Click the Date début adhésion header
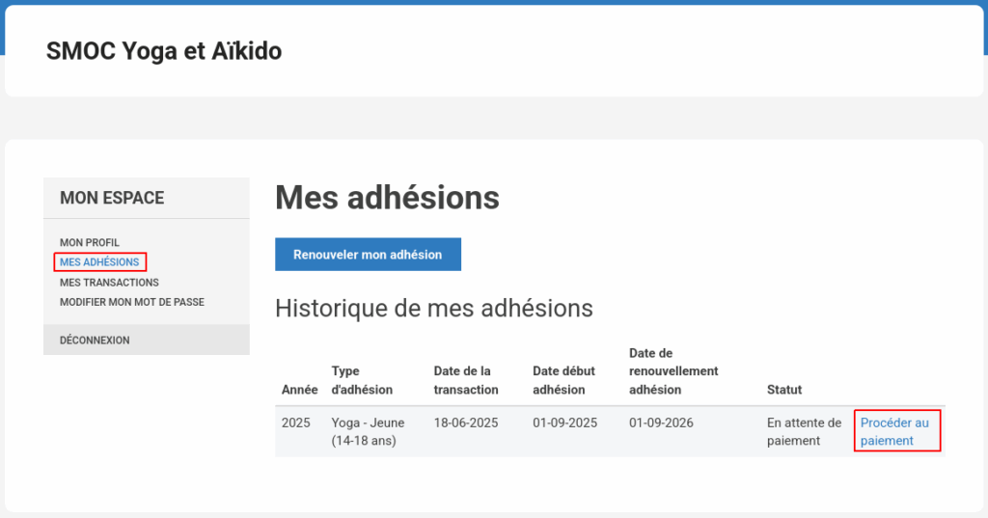Viewport: 988px width, 518px height. pos(563,381)
